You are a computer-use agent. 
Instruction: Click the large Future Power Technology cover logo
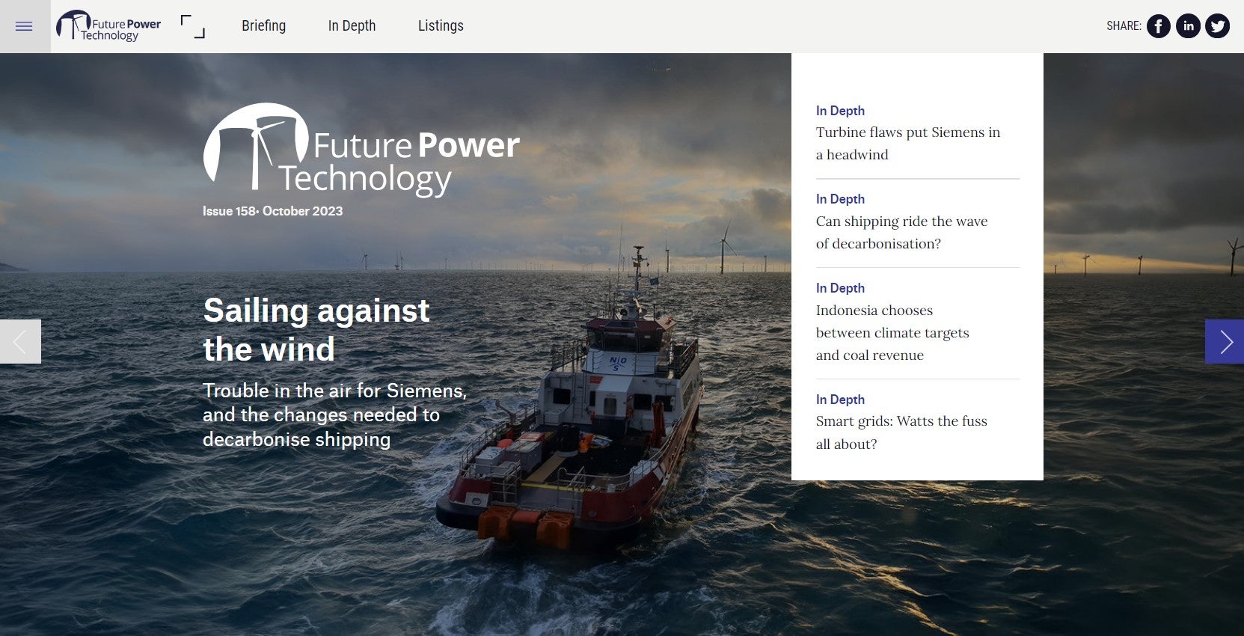[361, 150]
